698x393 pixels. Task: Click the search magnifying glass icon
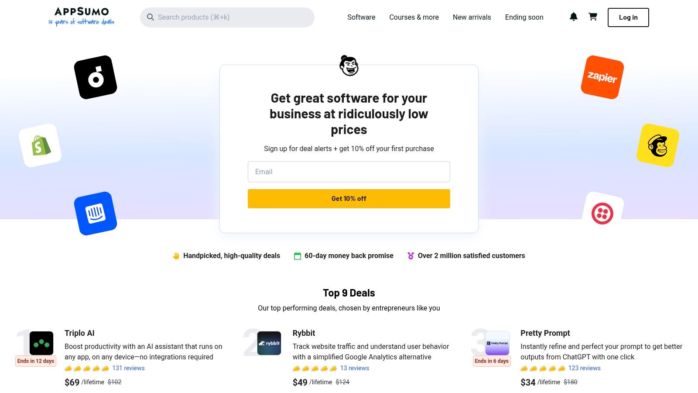tap(151, 17)
